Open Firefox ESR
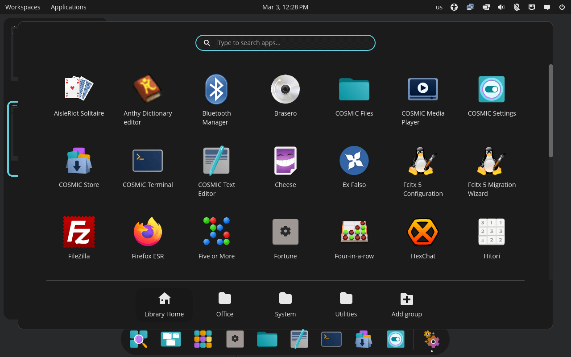Viewport: 571px width, 357px height. (148, 232)
